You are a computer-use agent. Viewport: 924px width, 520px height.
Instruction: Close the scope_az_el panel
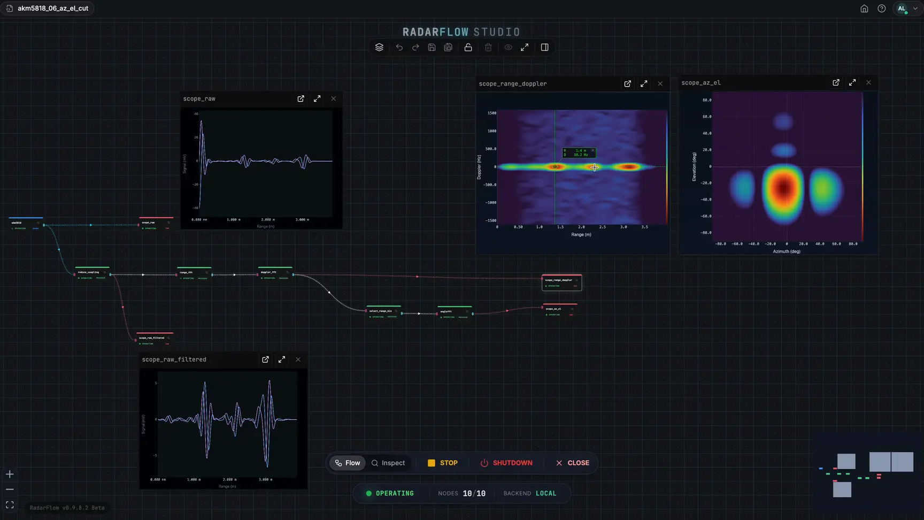(x=869, y=82)
